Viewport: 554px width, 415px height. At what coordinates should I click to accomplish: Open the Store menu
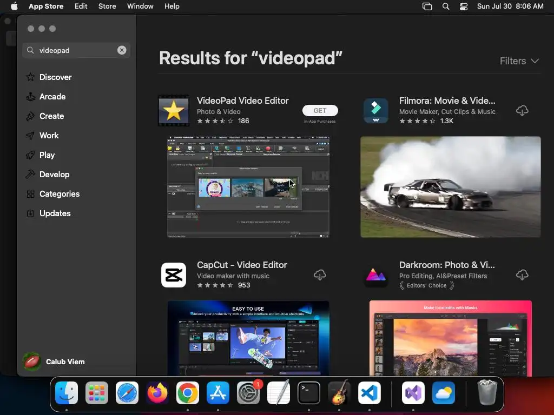(x=107, y=6)
